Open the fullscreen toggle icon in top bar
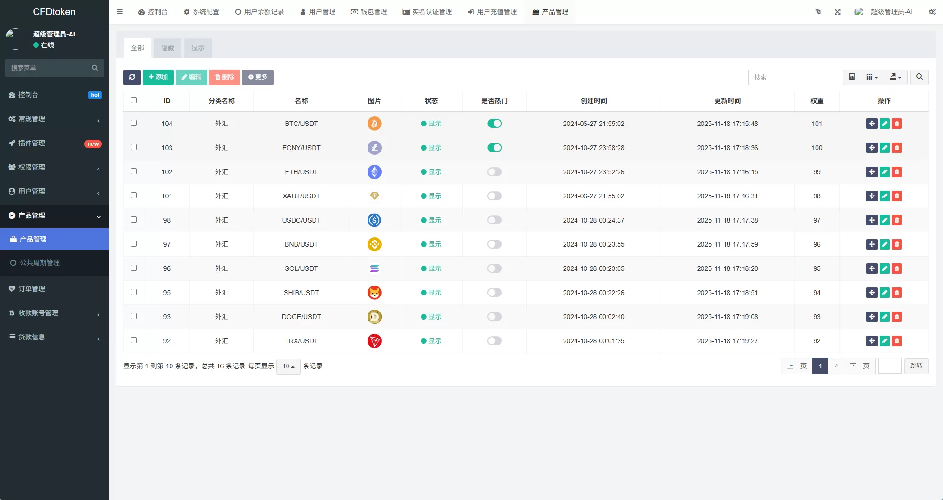This screenshot has height=500, width=943. click(x=837, y=11)
